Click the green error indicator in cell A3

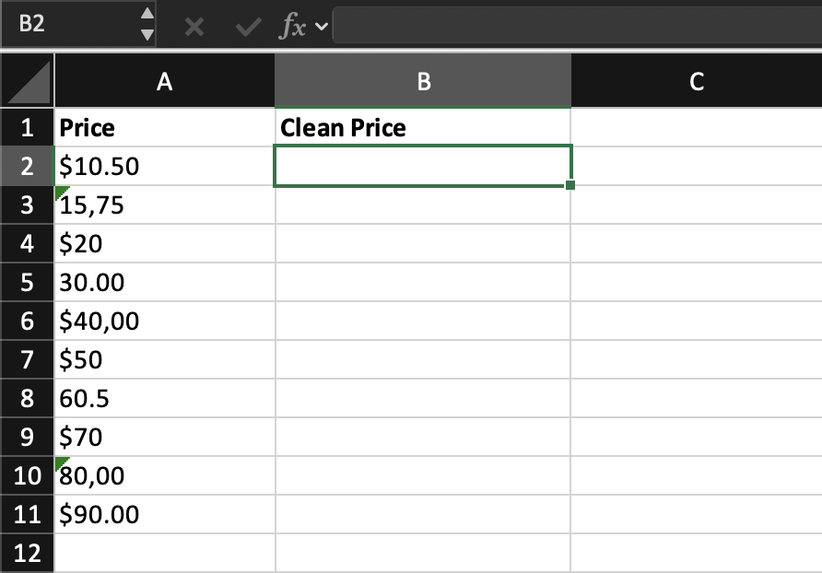click(61, 190)
